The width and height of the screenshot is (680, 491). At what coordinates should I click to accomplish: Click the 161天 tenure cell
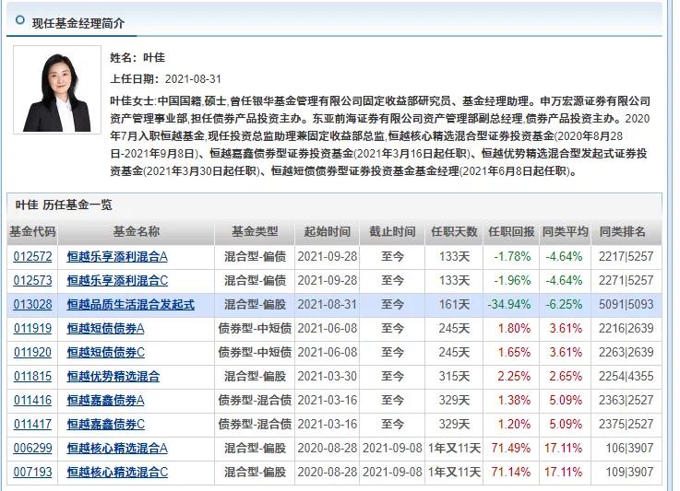tap(454, 304)
